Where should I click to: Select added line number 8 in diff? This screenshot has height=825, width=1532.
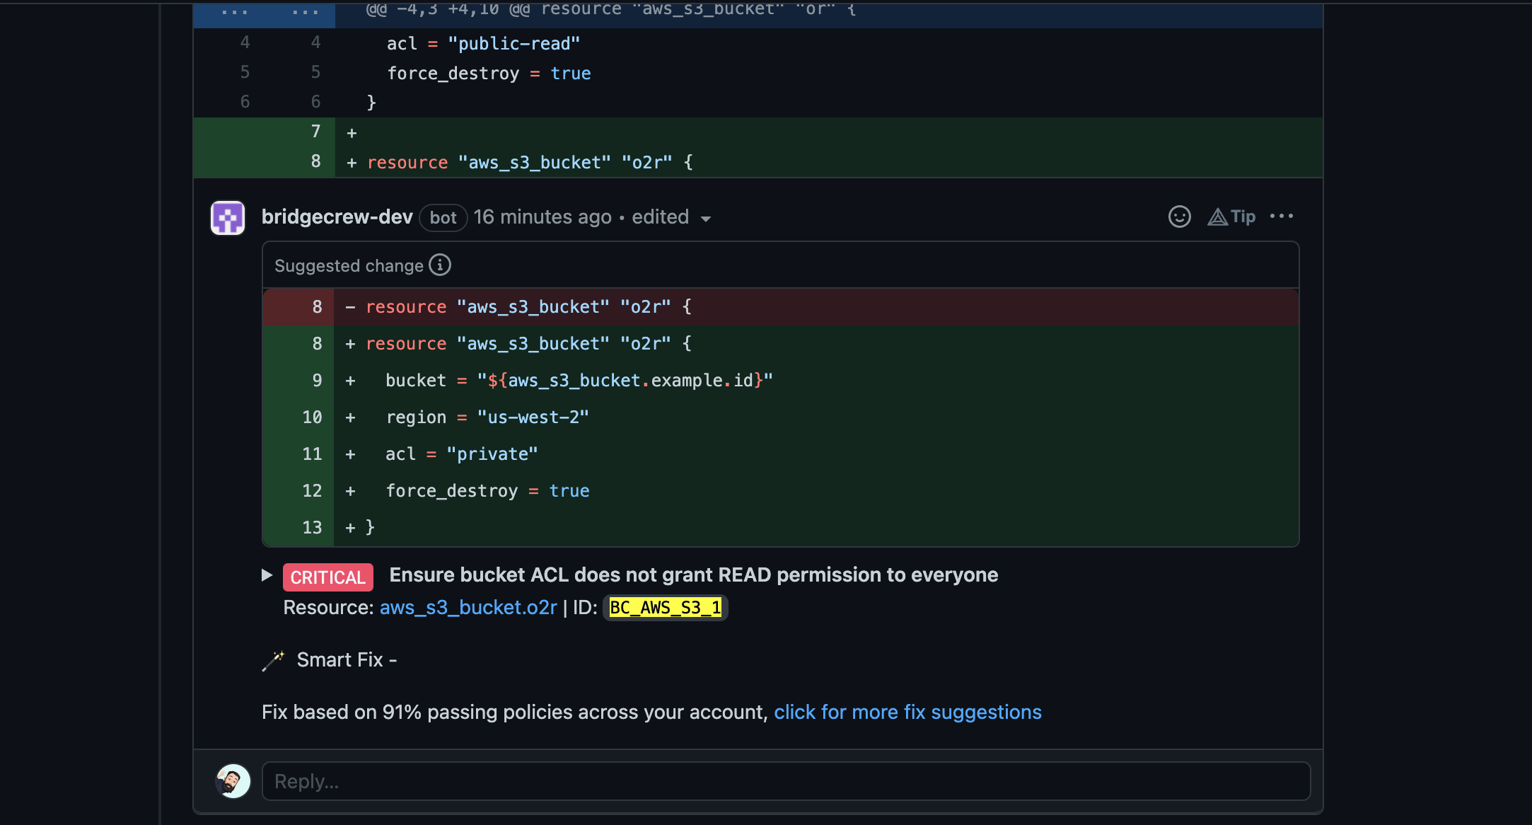point(315,162)
